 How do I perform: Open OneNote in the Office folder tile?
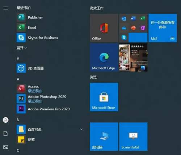pos(143,28)
